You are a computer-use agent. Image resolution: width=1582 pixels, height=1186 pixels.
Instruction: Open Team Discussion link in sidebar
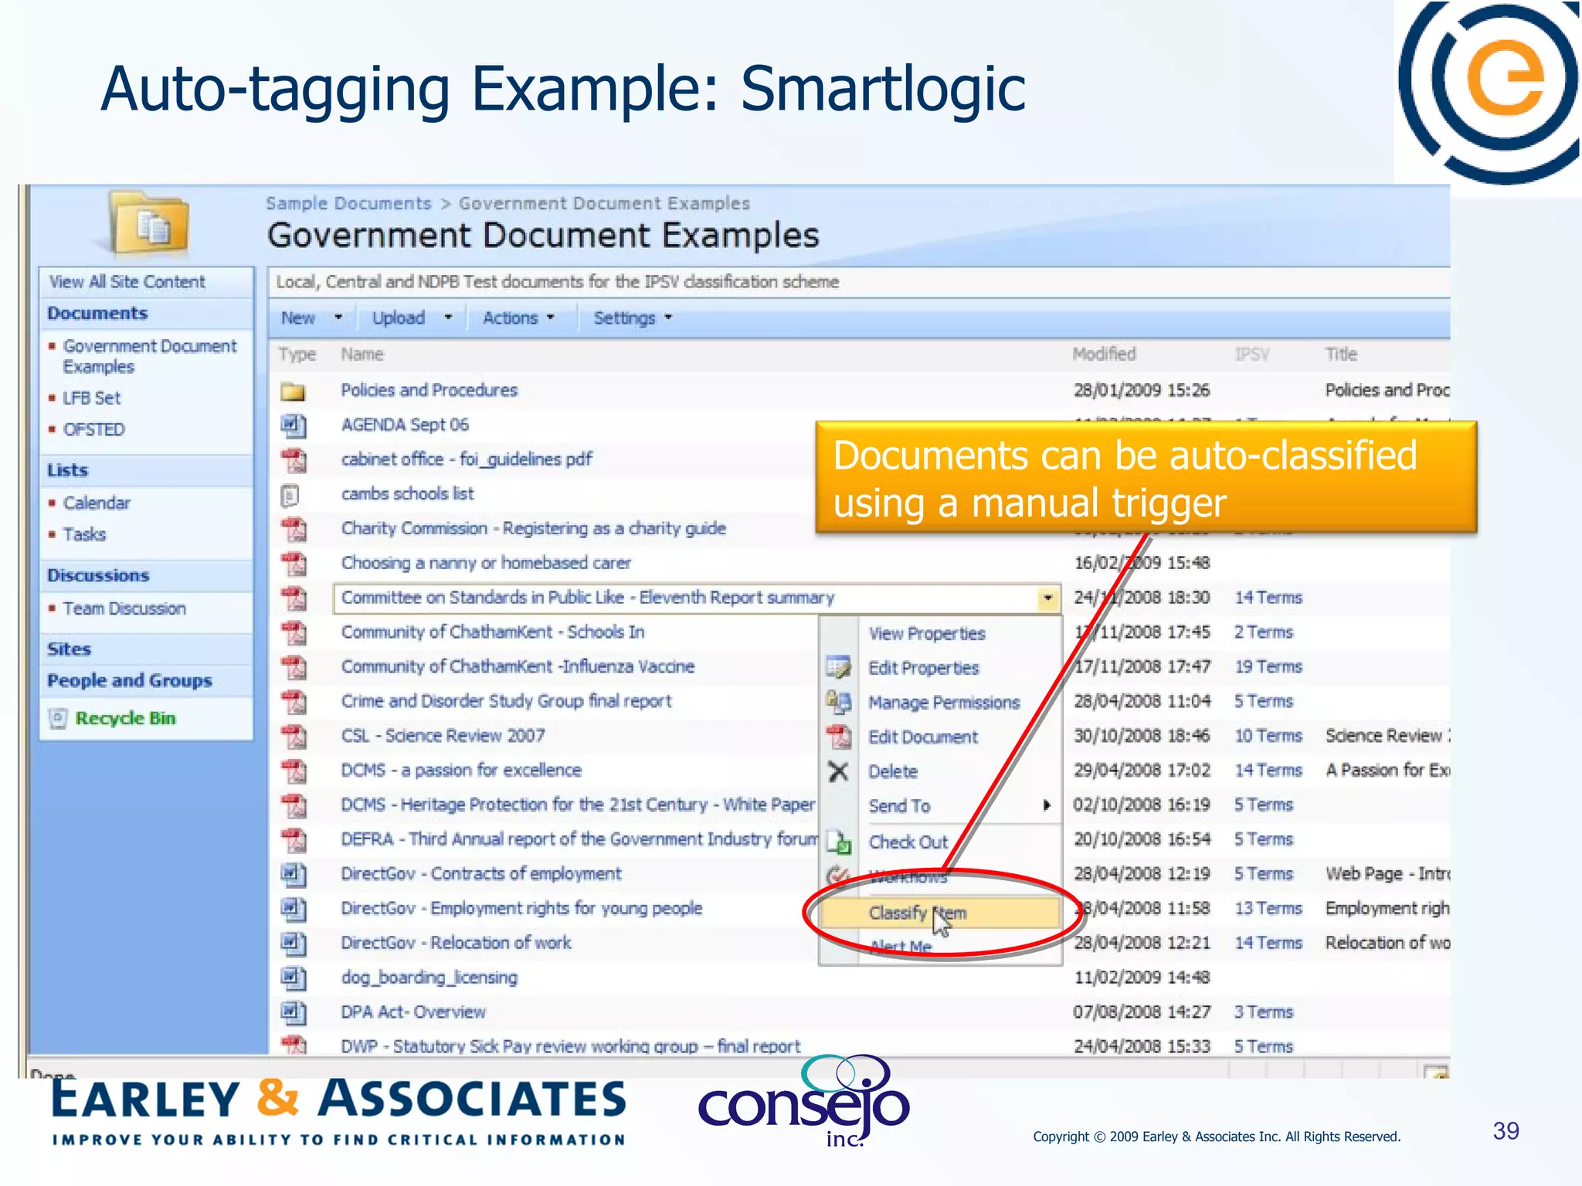point(124,608)
